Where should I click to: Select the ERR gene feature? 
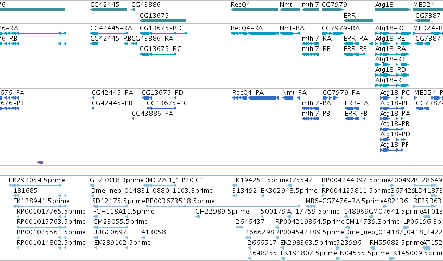(x=359, y=21)
